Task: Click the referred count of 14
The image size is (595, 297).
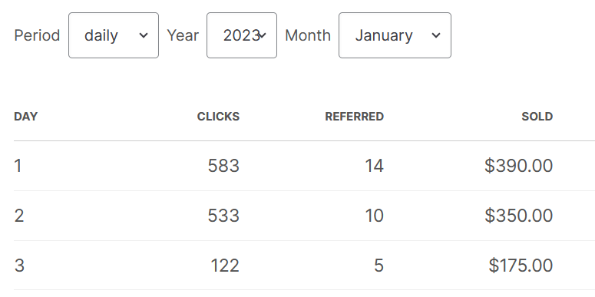Action: pos(374,166)
